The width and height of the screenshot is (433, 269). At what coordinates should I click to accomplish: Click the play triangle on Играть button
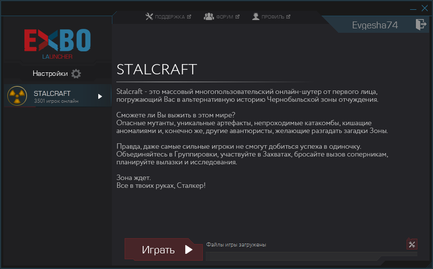189,249
